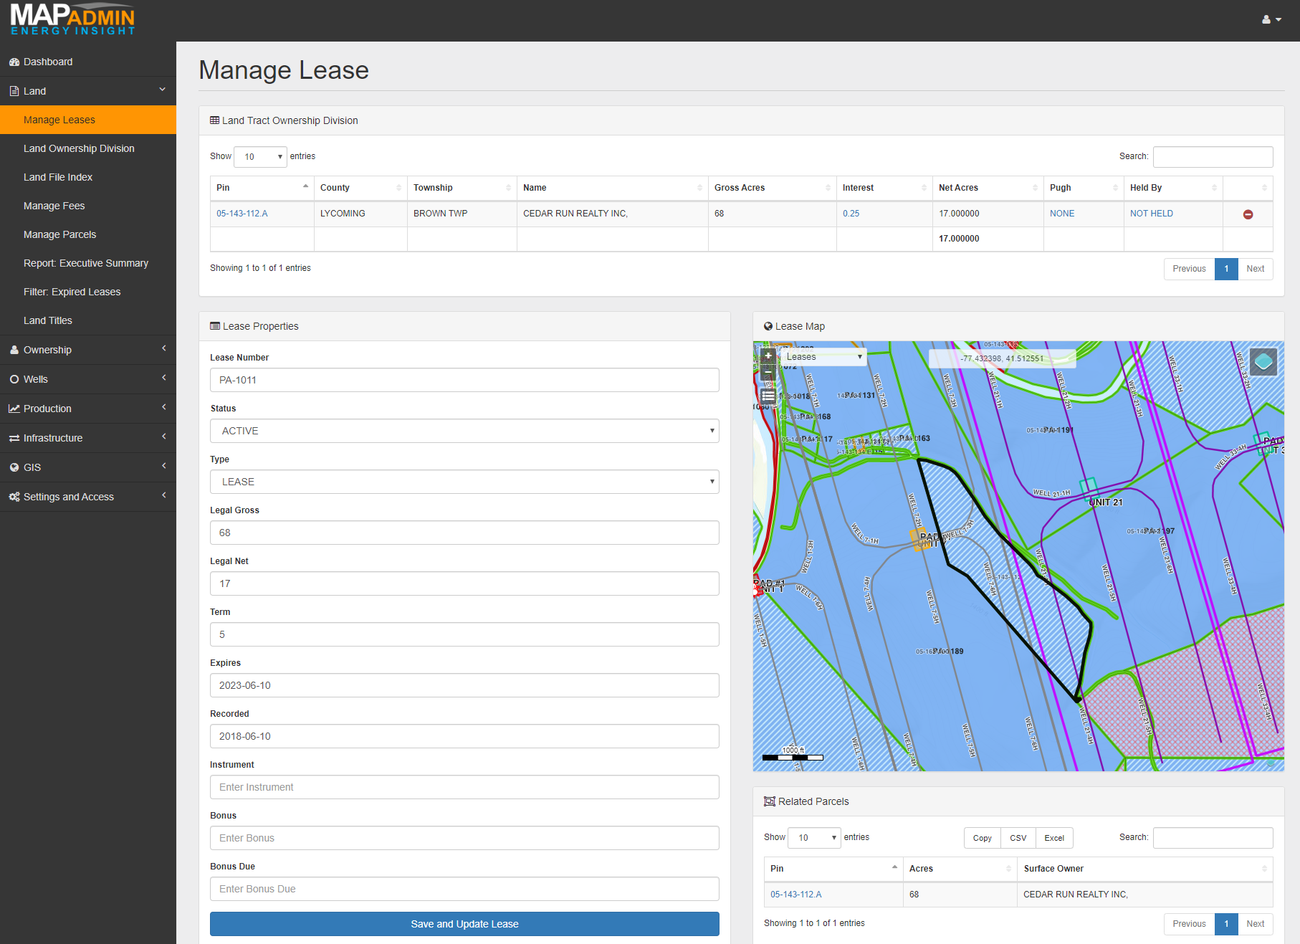Sort table by County column
This screenshot has width=1300, height=944.
360,188
